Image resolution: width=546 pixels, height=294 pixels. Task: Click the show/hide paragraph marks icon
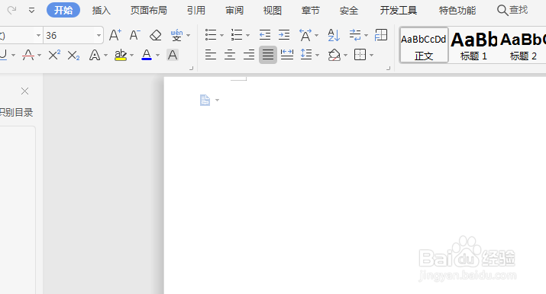click(355, 35)
